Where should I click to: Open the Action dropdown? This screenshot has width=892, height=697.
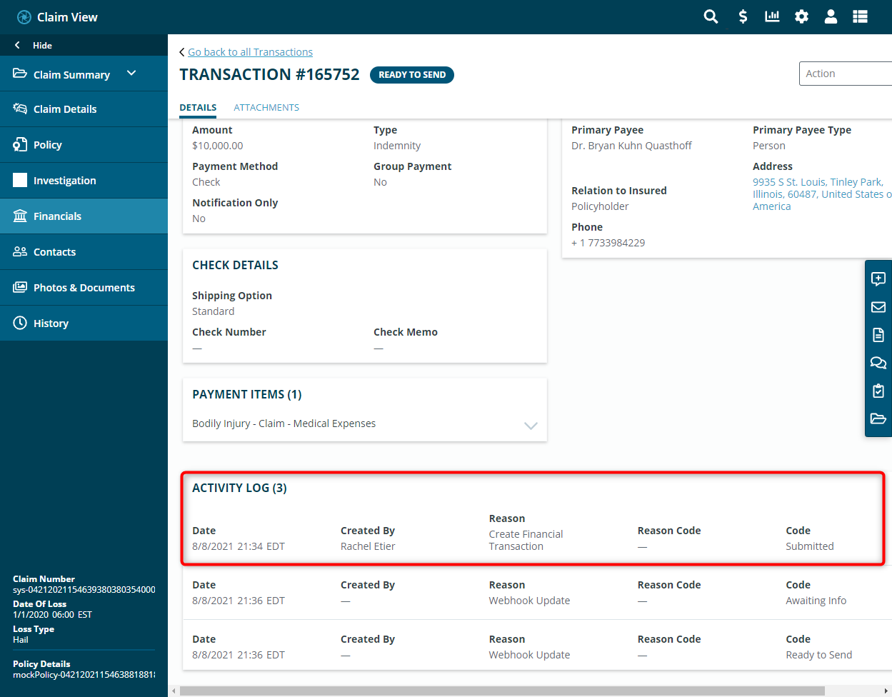tap(845, 74)
